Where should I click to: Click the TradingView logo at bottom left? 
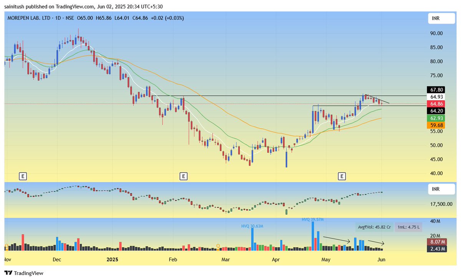[24, 273]
